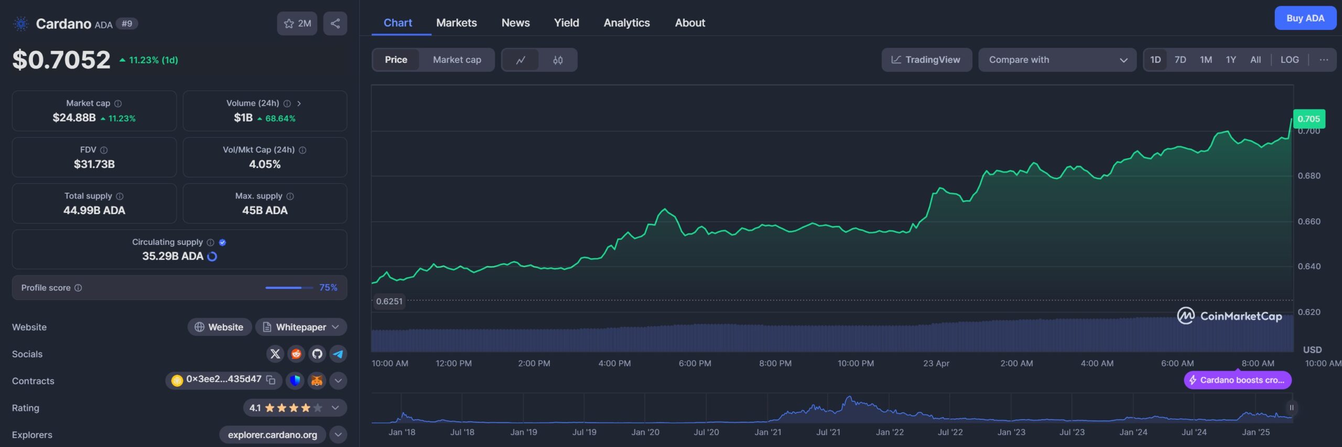This screenshot has width=1342, height=447.
Task: Open the Analytics tab
Action: coord(626,23)
